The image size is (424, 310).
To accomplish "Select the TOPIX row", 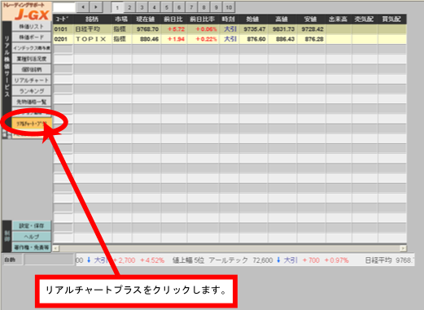I will [229, 39].
